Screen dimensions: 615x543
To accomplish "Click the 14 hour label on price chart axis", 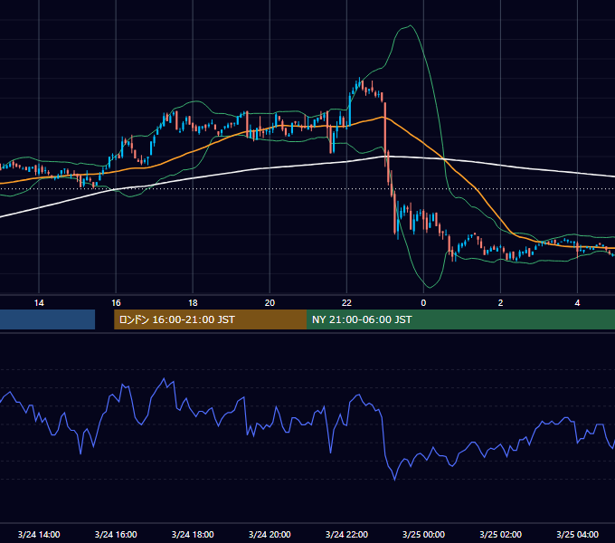I will pos(39,303).
